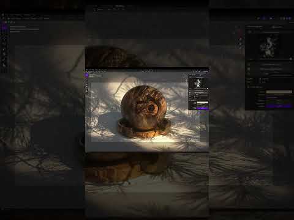Select the last tool icon in the center window's left toolbar
The image size is (294, 220).
[87, 91]
